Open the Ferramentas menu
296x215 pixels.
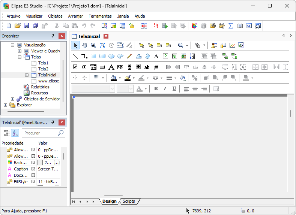100,16
